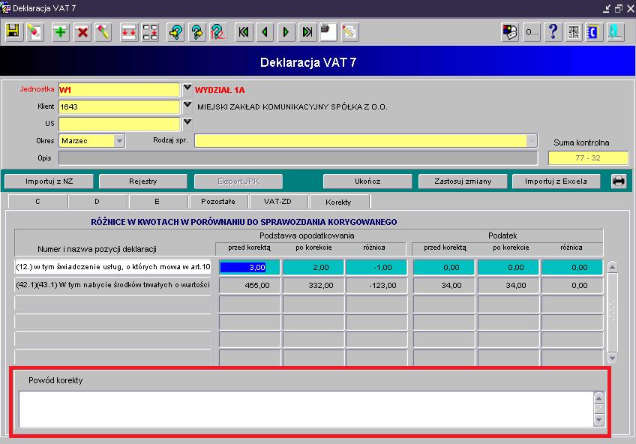Click the enter query icon with yellow arrow

click(176, 32)
